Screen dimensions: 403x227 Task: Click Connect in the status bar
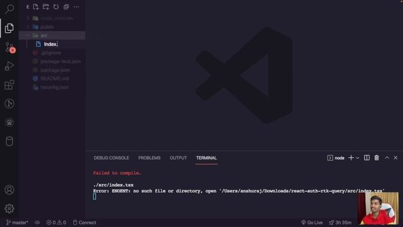[x=84, y=223]
